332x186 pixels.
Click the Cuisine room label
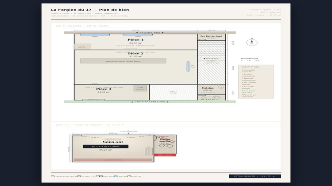point(208,88)
